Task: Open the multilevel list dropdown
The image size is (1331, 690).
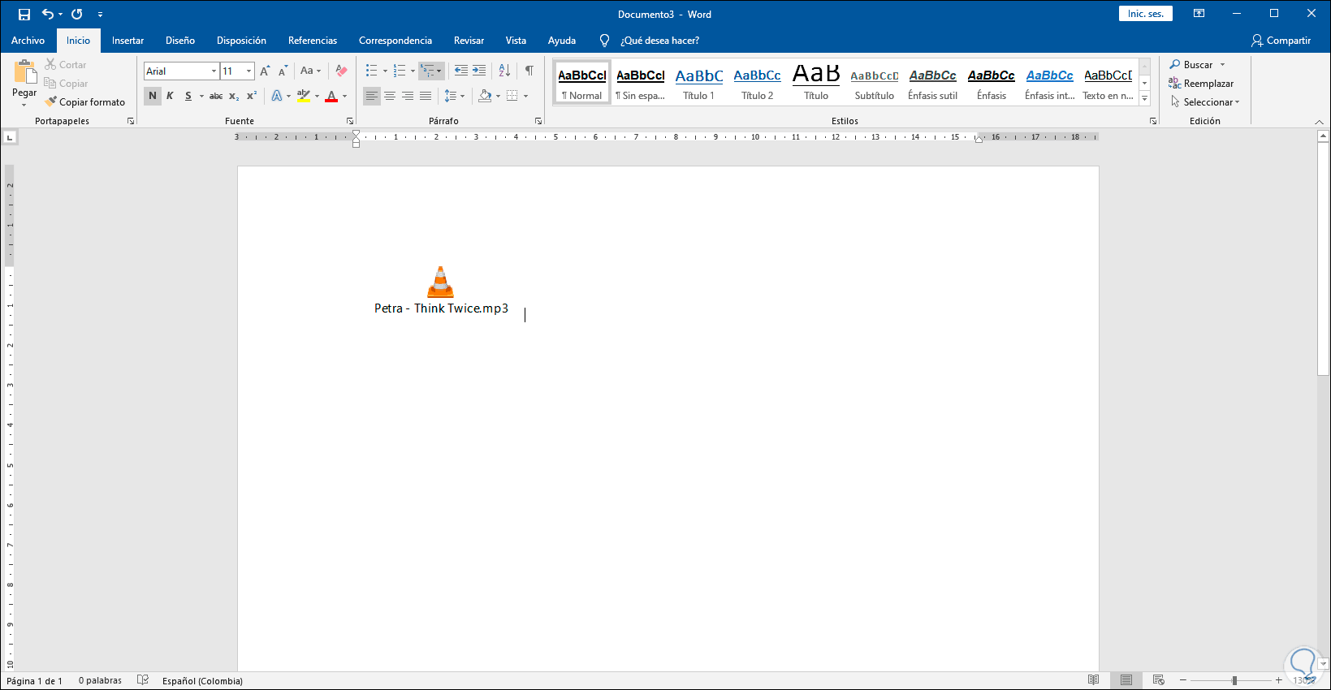Action: click(431, 71)
